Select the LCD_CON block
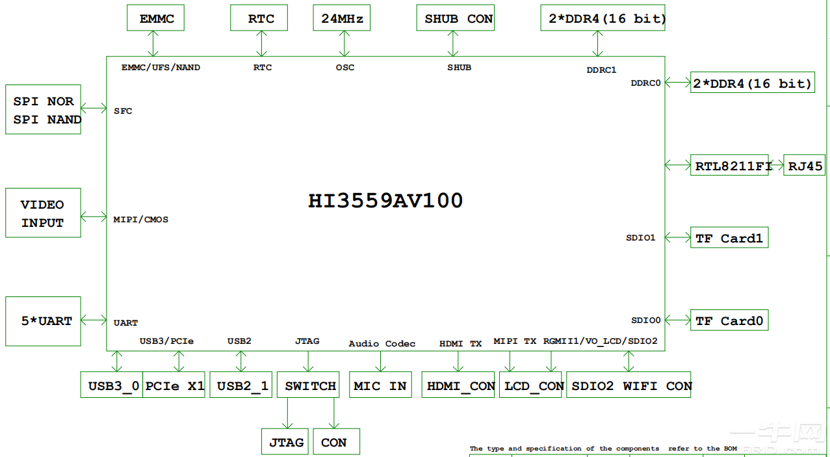The height and width of the screenshot is (457, 830). (531, 385)
